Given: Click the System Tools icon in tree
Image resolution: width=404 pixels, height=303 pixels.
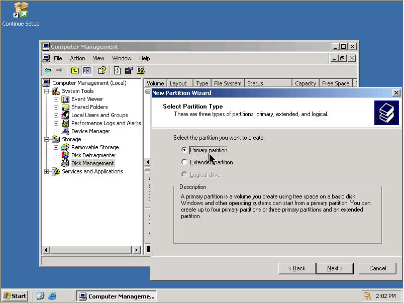Looking at the screenshot, I should pos(56,91).
